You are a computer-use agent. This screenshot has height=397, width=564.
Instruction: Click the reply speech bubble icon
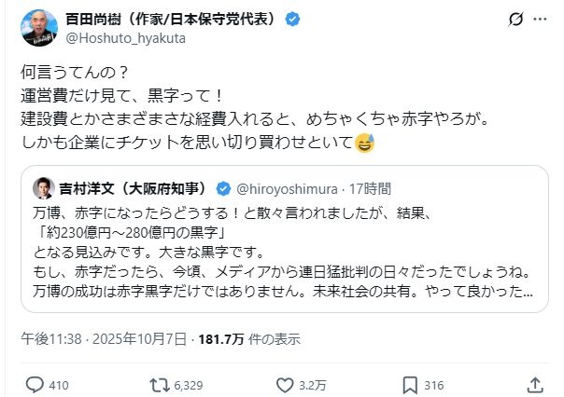(x=33, y=384)
